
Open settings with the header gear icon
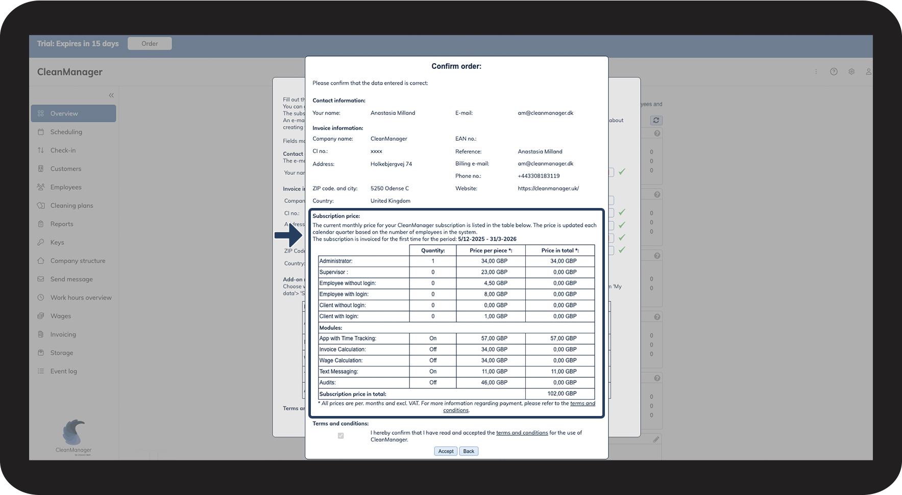[x=851, y=72]
